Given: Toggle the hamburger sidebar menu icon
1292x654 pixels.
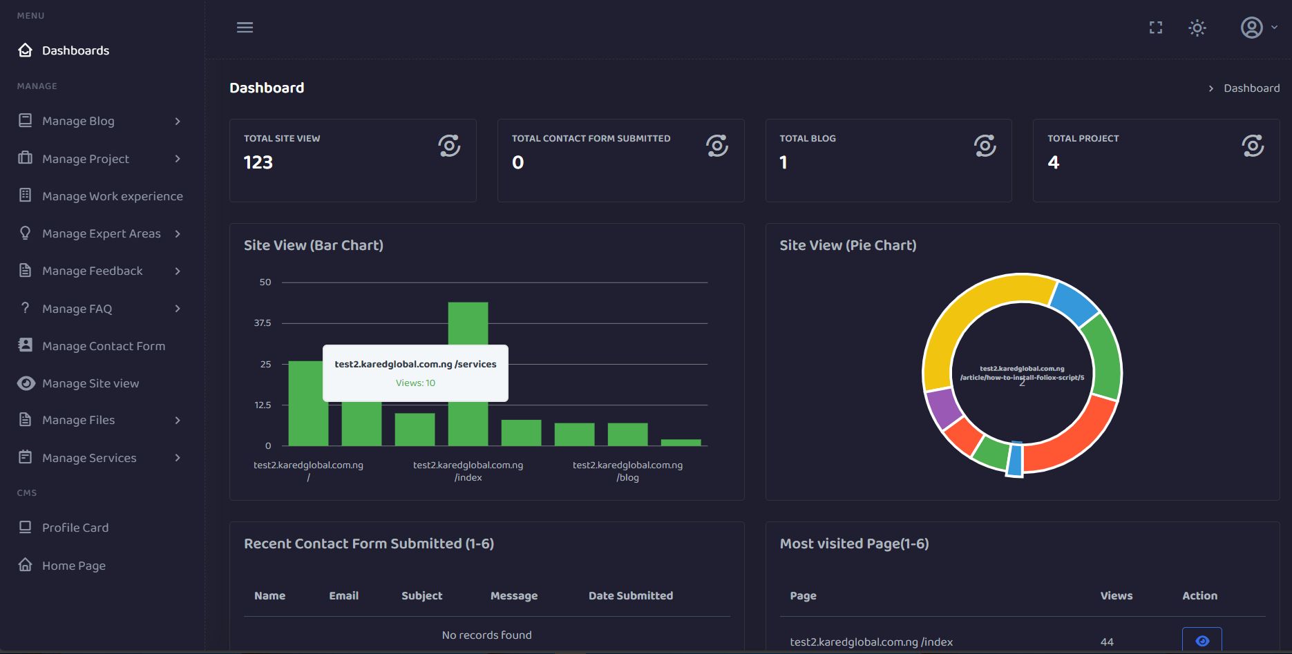Looking at the screenshot, I should 245,28.
